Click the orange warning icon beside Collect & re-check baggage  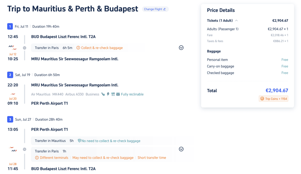(78, 48)
